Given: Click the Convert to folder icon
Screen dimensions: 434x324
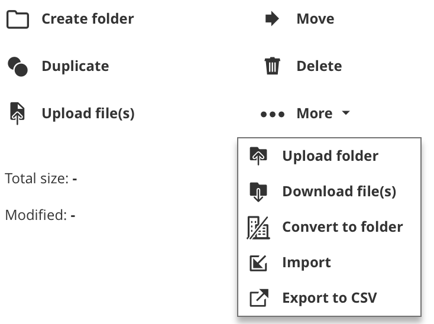Looking at the screenshot, I should (x=258, y=227).
